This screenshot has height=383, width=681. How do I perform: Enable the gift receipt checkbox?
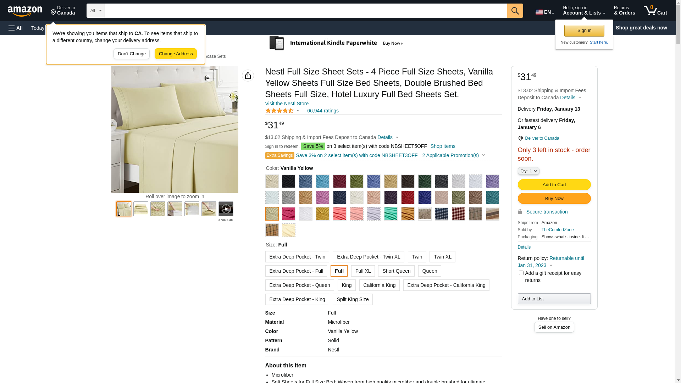pos(521,273)
